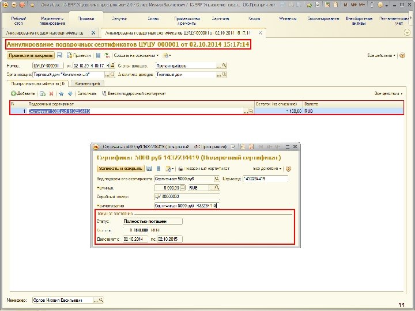
Task: Move row up with the blue up arrow
Action: [61, 94]
